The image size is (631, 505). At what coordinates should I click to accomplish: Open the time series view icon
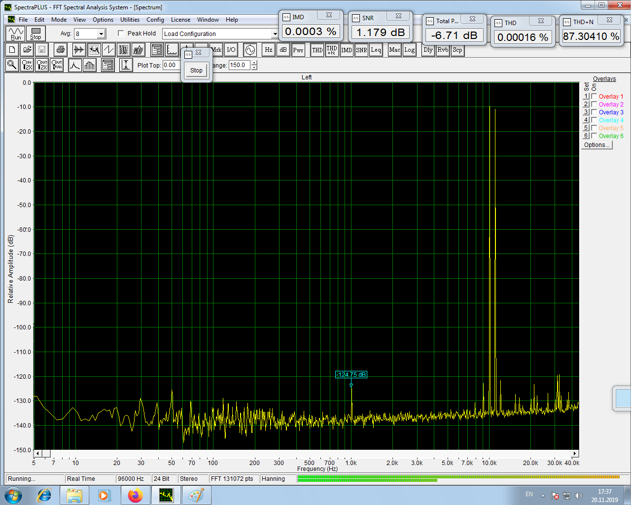[79, 50]
